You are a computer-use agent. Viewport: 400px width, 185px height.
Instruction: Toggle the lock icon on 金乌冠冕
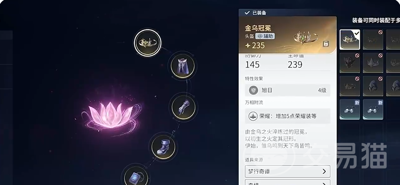[326, 44]
